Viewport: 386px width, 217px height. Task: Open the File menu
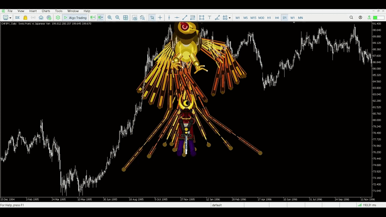(x=10, y=11)
